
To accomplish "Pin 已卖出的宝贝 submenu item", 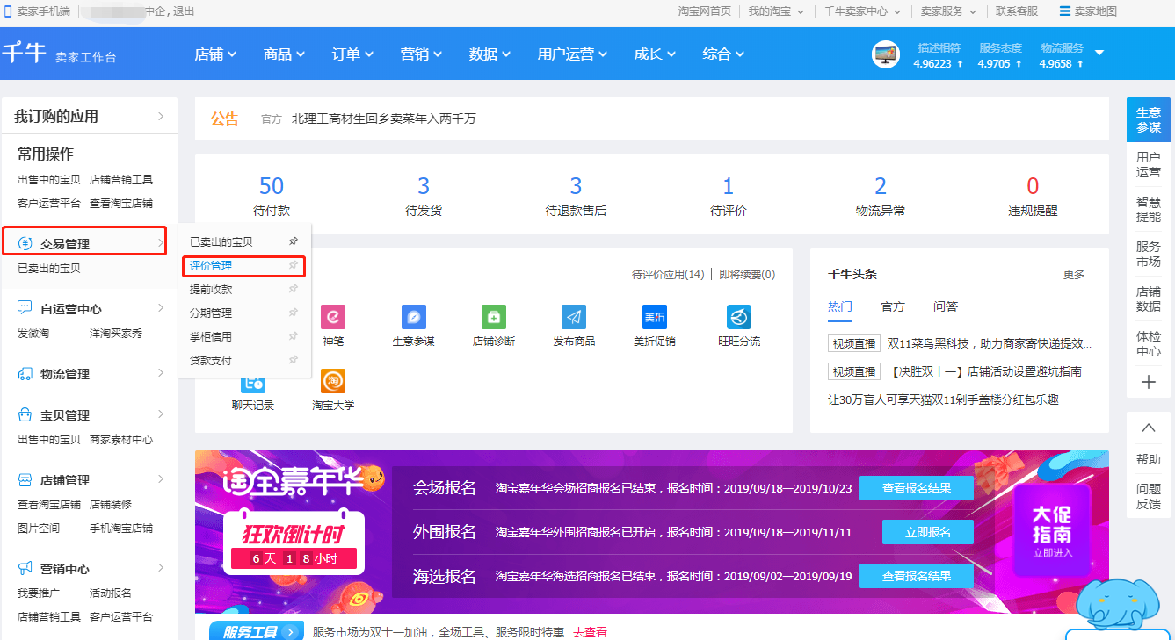I will 294,241.
